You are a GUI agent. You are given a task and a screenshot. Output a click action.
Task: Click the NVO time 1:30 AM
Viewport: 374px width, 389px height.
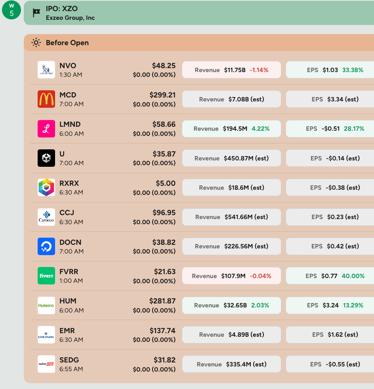(71, 75)
